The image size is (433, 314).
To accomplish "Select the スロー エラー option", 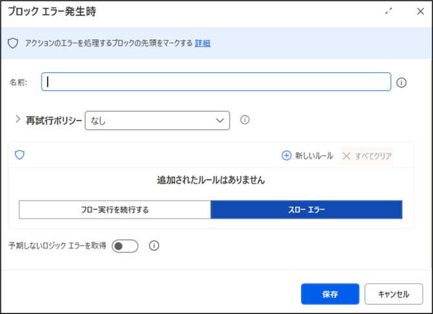I will click(x=306, y=210).
